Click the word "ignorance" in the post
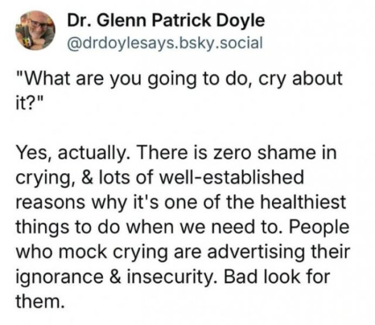 60,278
